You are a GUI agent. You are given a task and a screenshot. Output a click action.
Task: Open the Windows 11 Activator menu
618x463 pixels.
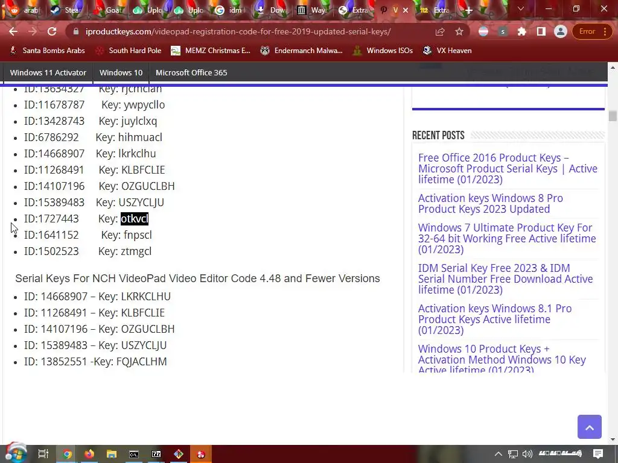pos(48,72)
